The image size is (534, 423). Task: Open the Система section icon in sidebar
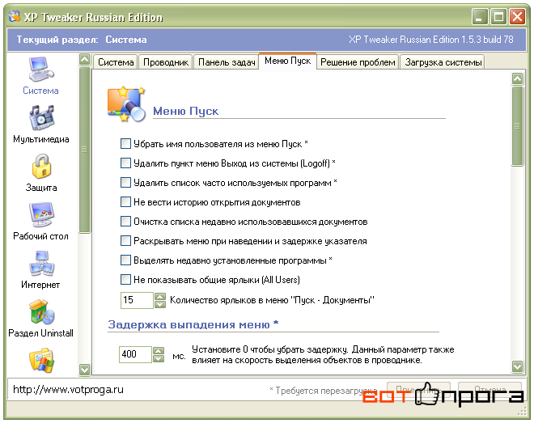(40, 70)
